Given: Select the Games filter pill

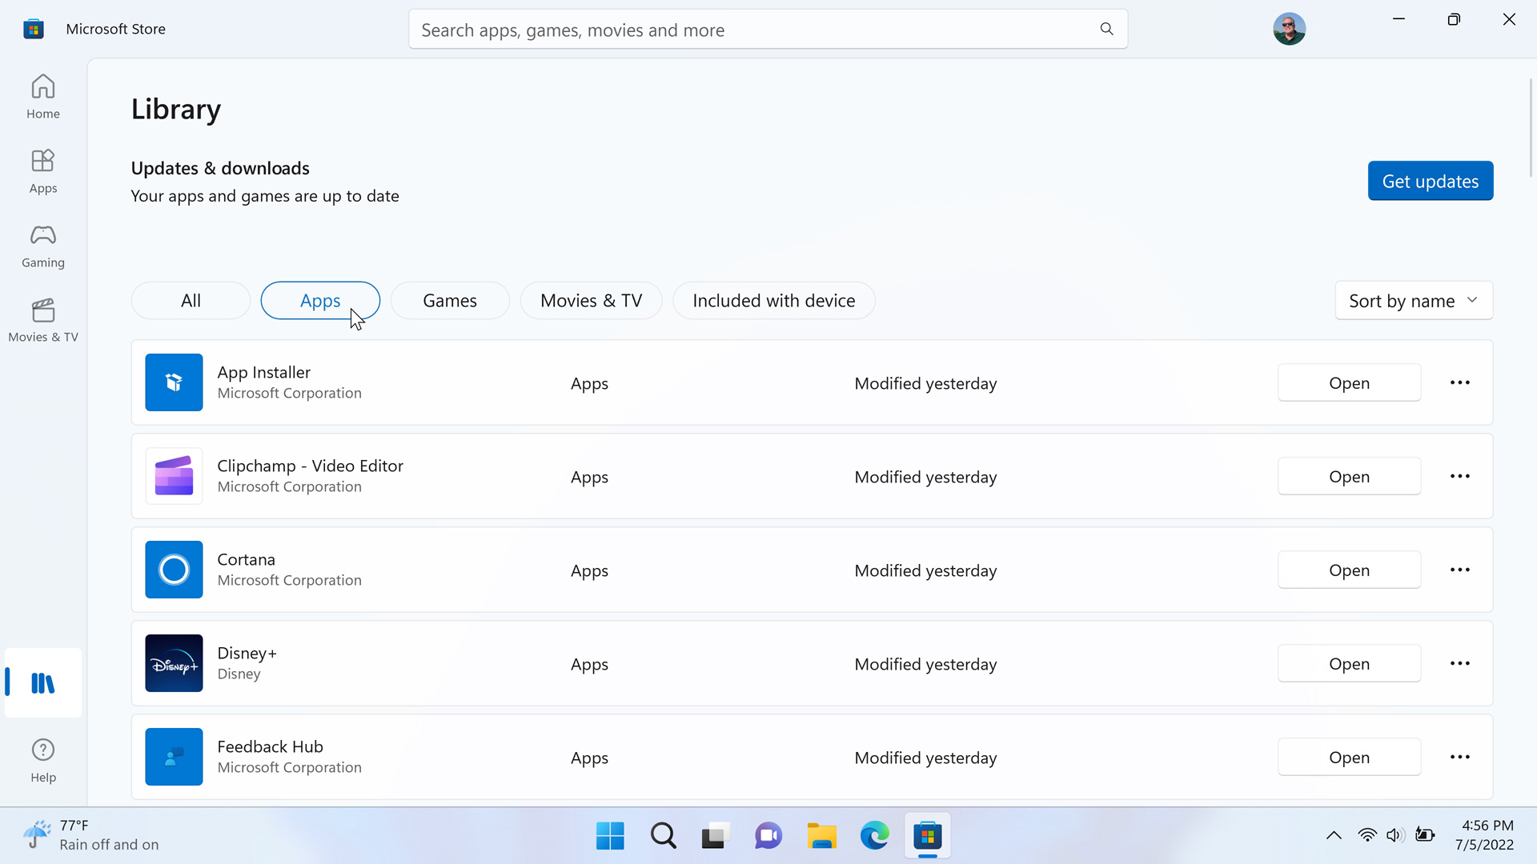Looking at the screenshot, I should coord(450,301).
